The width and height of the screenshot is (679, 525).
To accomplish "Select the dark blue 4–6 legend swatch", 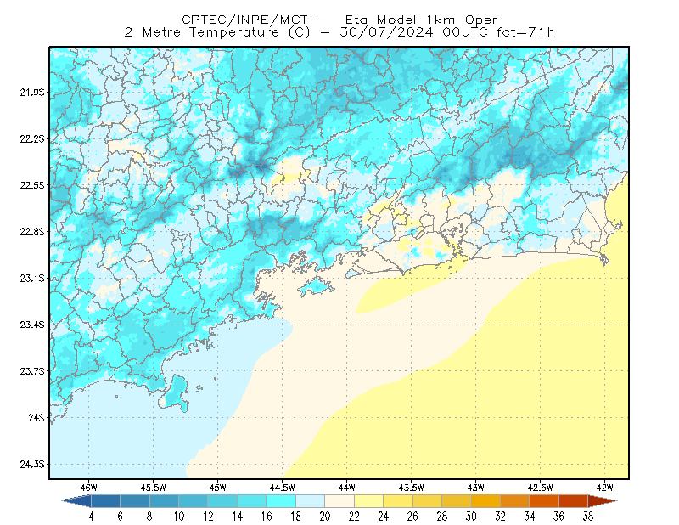I will click(x=105, y=501).
